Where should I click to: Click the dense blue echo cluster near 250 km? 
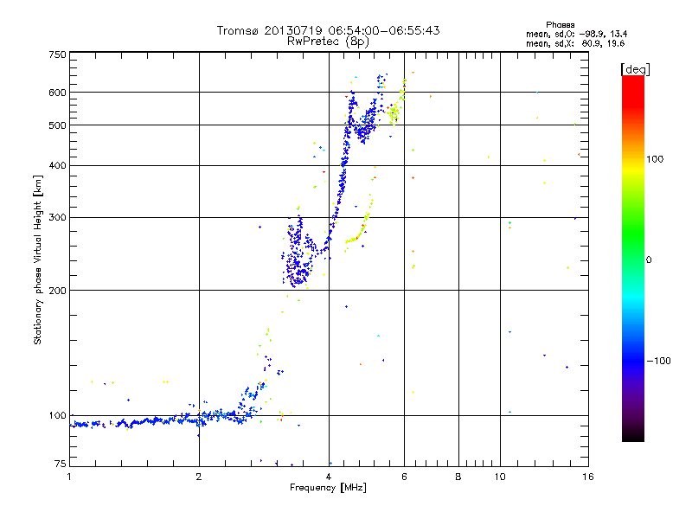pyautogui.click(x=297, y=253)
